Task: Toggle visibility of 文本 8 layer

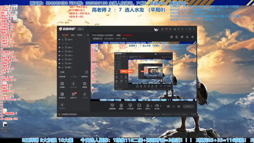Action: [x=59, y=39]
